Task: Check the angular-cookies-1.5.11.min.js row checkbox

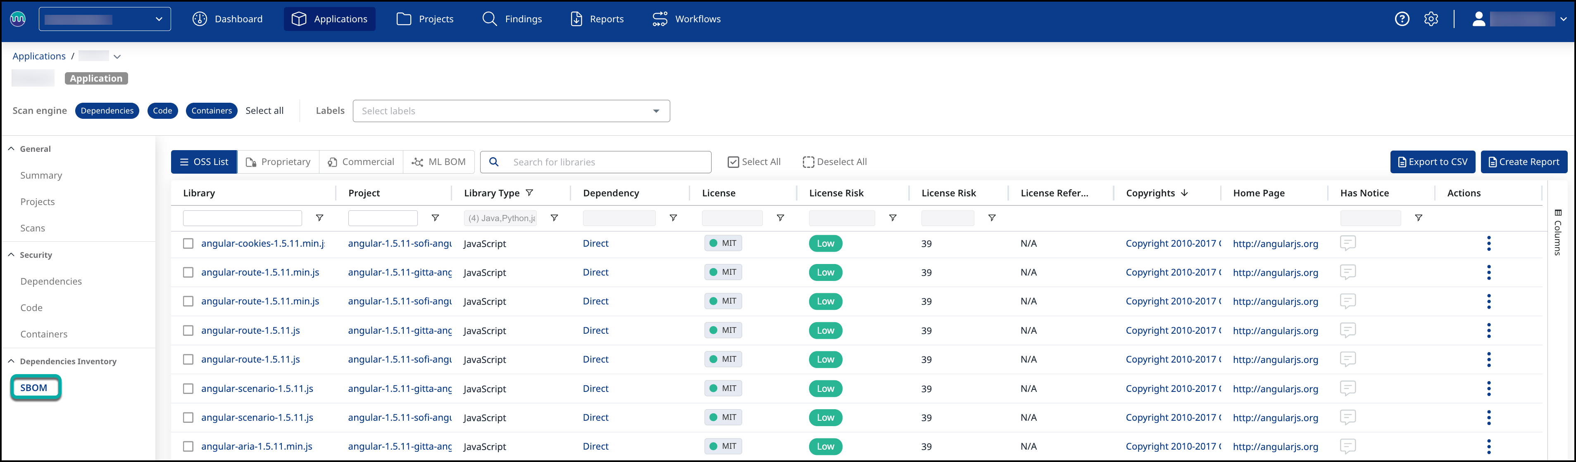Action: pyautogui.click(x=188, y=243)
